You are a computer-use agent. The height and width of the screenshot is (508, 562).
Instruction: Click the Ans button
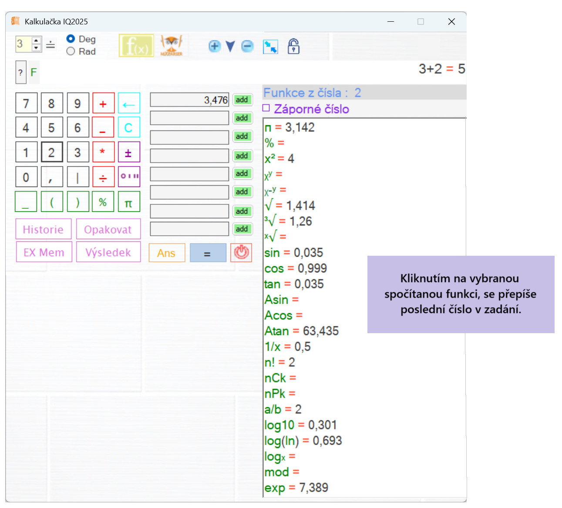[166, 253]
